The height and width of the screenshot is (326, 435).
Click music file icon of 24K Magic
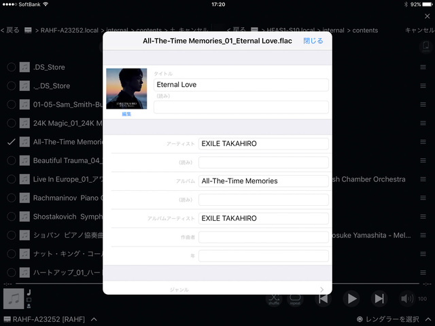(24, 123)
